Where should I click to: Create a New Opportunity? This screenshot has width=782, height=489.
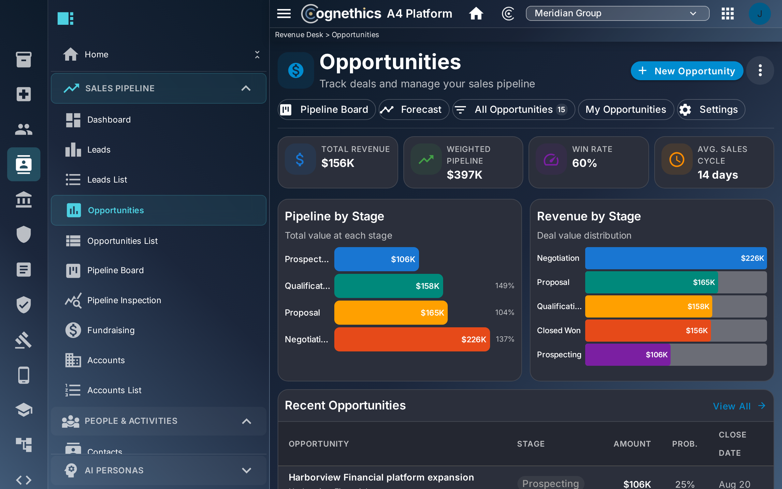[687, 71]
